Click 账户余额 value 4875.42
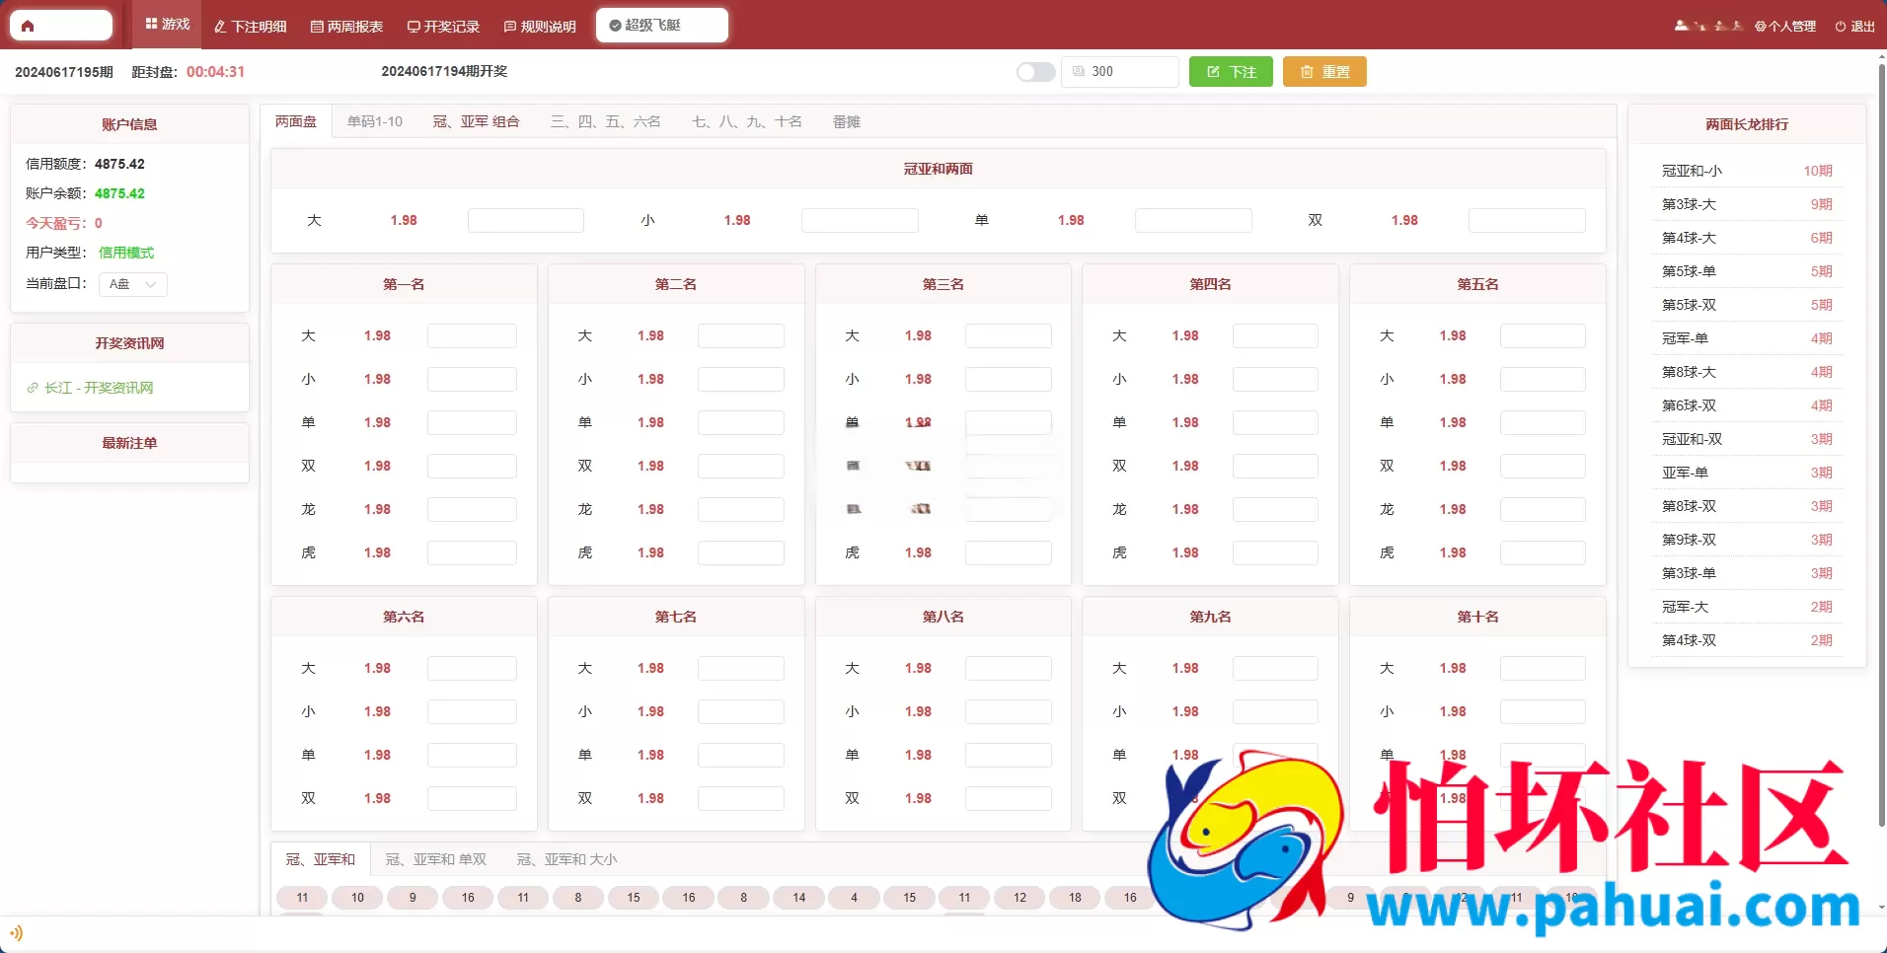1887x953 pixels. coord(119,193)
